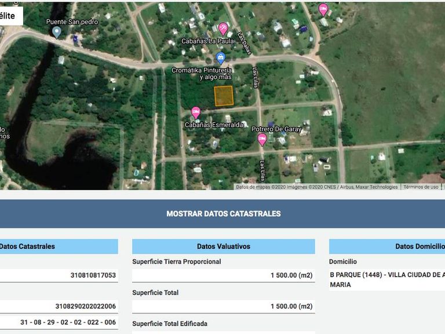Screen dimensions: 445x334
Task: Select the Cabañas La Paula lodging marker
Action: (223, 28)
